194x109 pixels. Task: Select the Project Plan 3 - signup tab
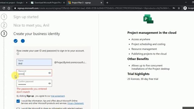pos(85,3)
